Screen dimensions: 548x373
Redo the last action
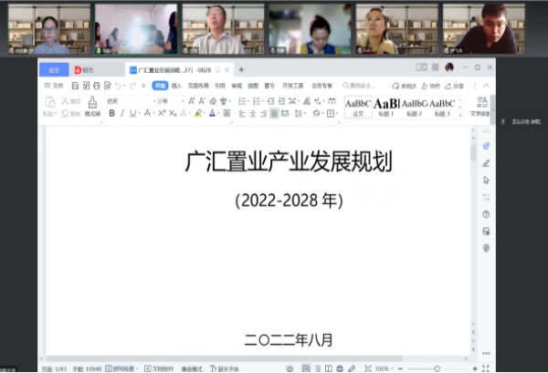[132, 86]
